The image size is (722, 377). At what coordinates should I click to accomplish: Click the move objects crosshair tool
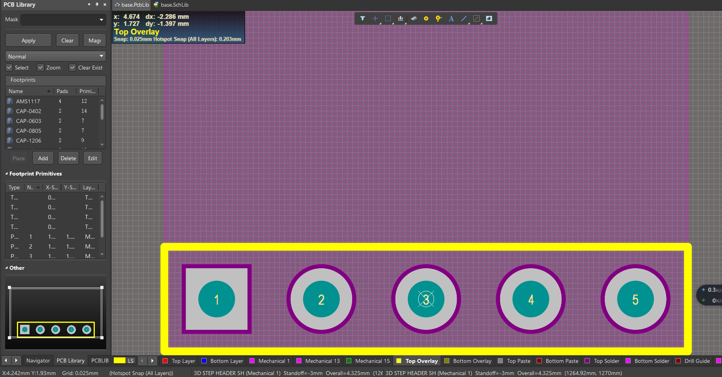pos(375,18)
